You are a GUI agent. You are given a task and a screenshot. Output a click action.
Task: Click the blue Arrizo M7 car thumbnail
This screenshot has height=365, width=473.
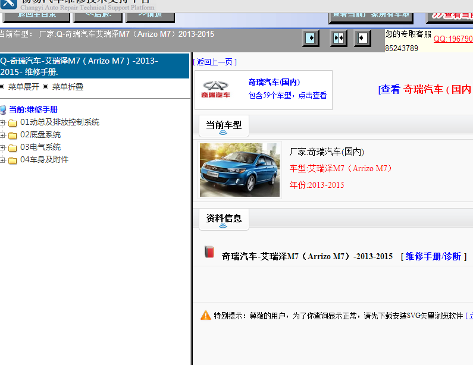240,170
